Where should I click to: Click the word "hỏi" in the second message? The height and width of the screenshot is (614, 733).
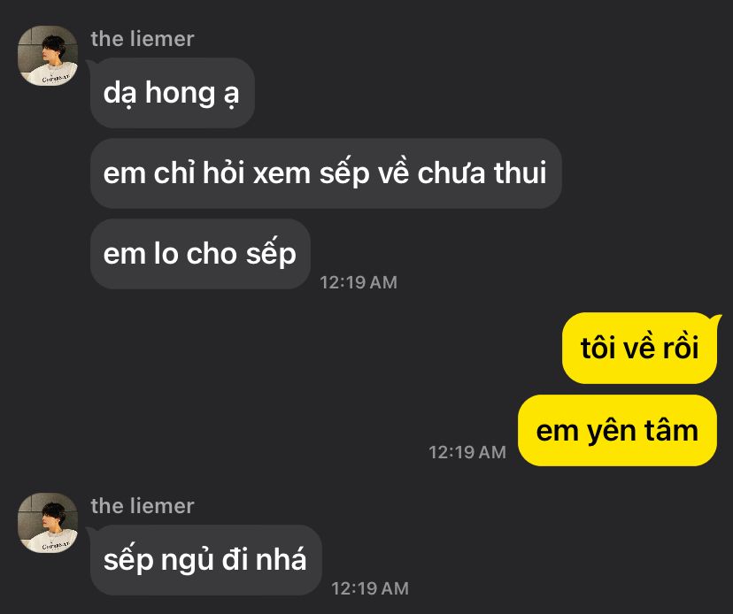tap(224, 172)
